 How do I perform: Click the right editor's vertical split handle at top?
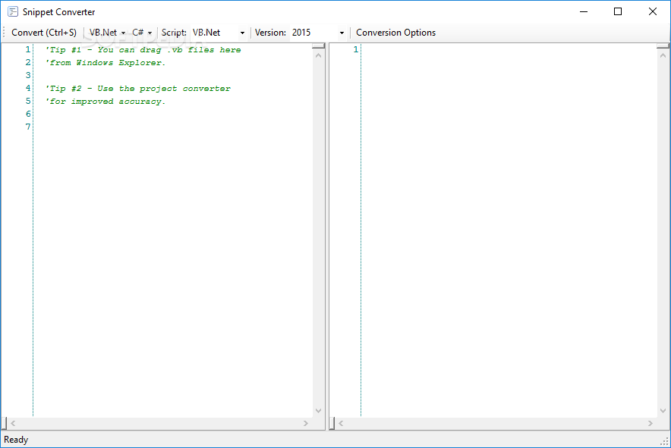[663, 45]
